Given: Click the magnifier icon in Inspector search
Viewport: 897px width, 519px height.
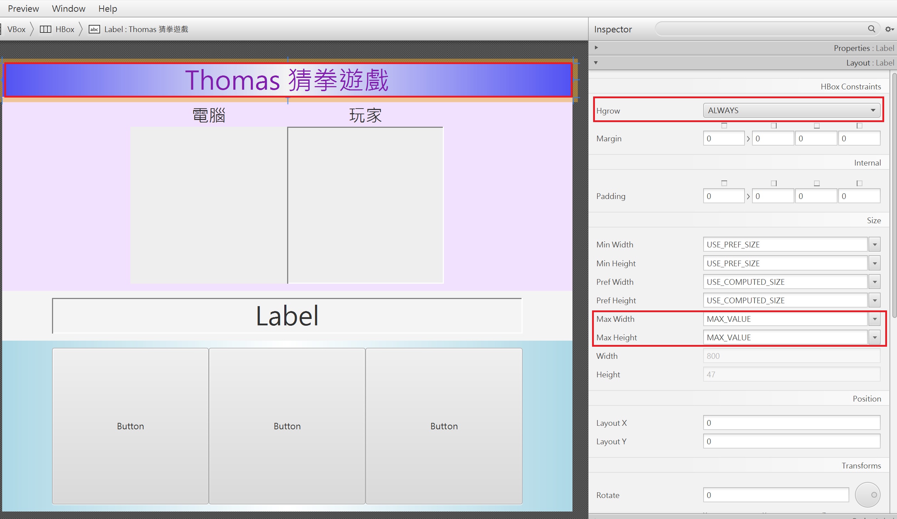Looking at the screenshot, I should tap(871, 29).
